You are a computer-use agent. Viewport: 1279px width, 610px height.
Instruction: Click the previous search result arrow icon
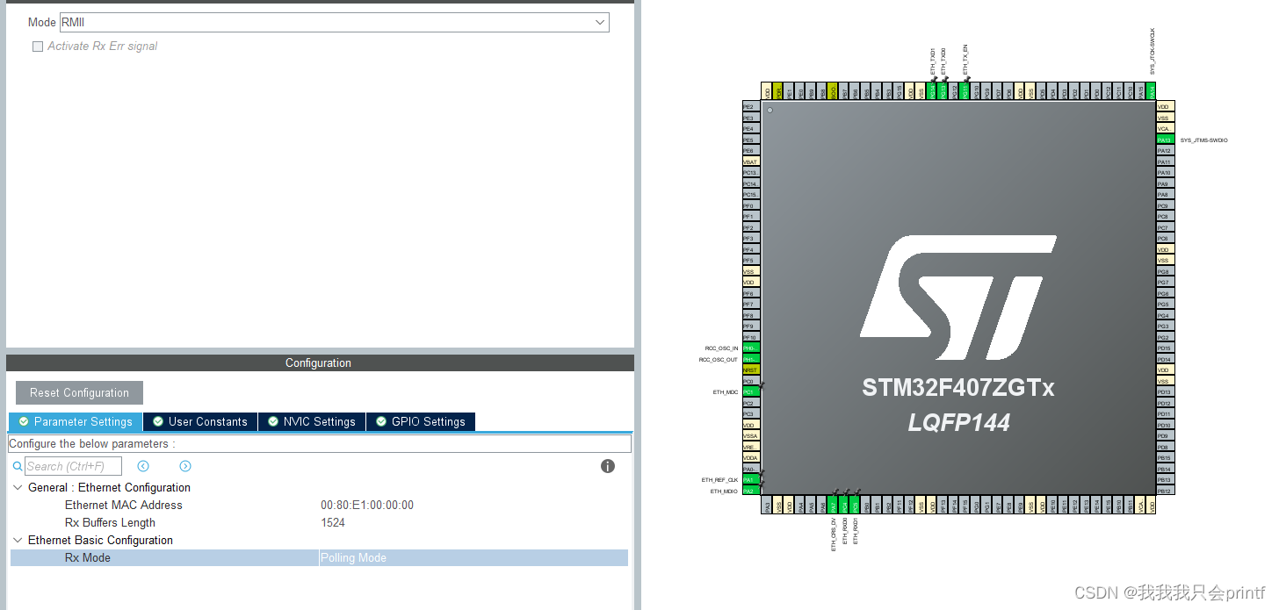pyautogui.click(x=143, y=466)
